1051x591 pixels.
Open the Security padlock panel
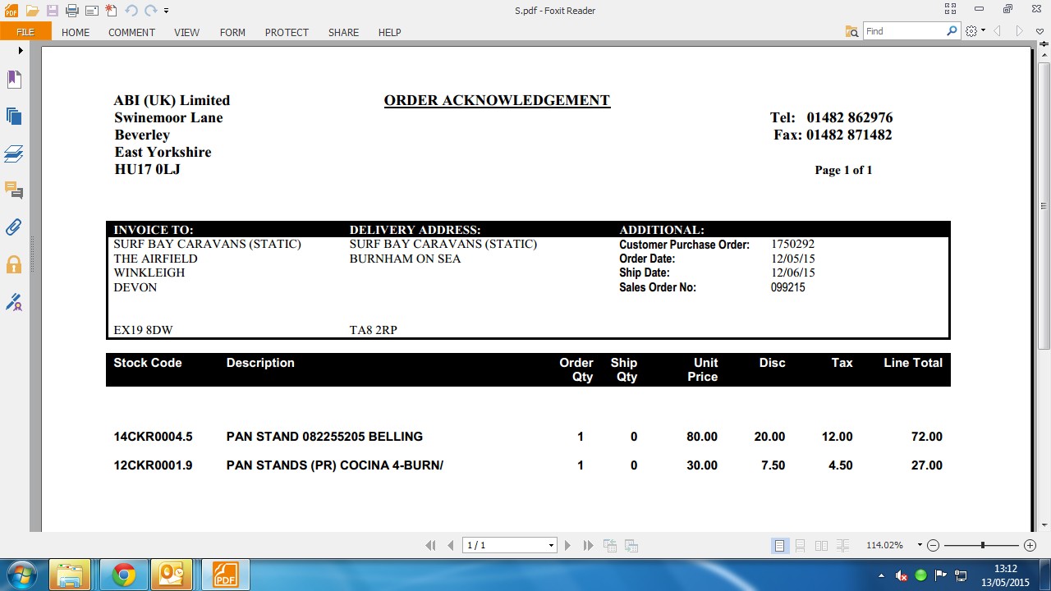click(x=14, y=264)
